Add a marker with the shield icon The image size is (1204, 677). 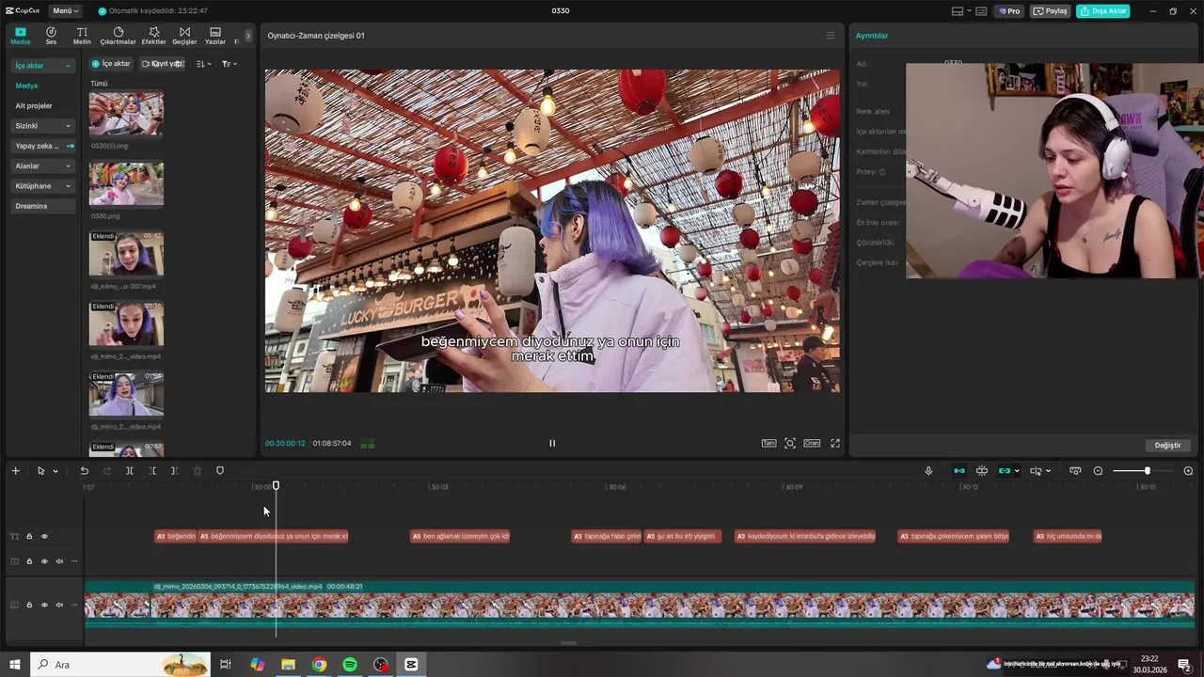[220, 471]
